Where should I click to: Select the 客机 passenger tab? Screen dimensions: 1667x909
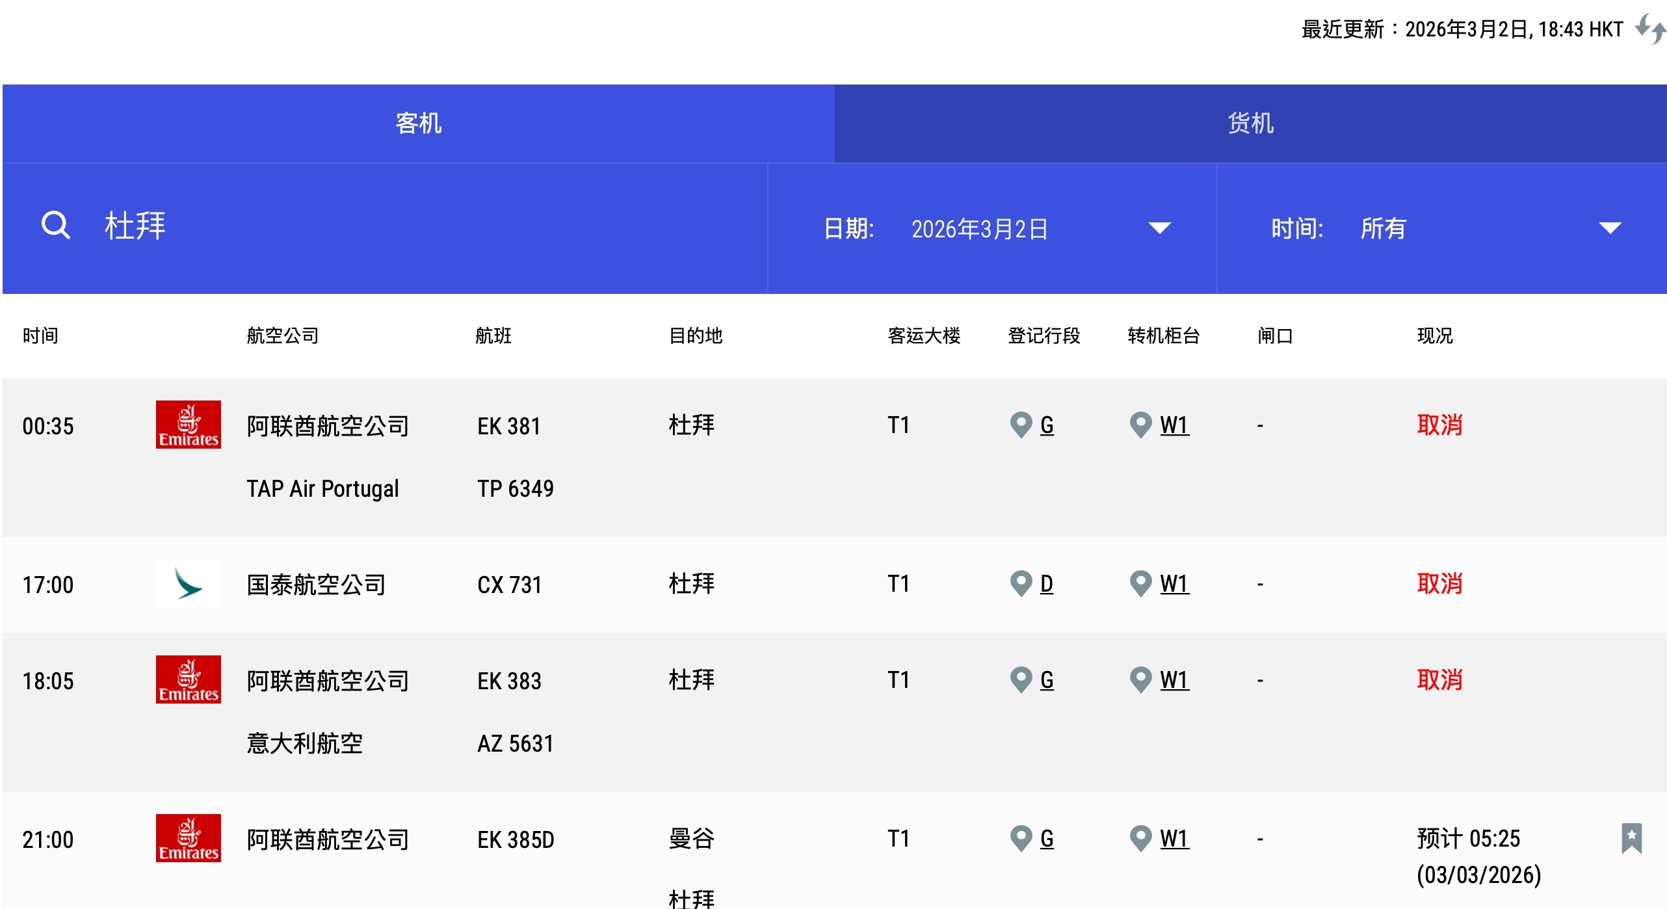click(x=418, y=123)
